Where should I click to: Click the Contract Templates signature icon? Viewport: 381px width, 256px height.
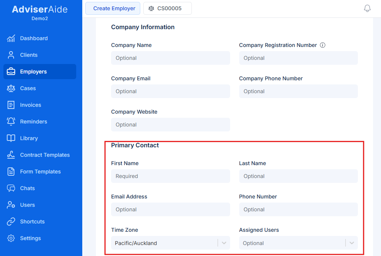coord(11,155)
